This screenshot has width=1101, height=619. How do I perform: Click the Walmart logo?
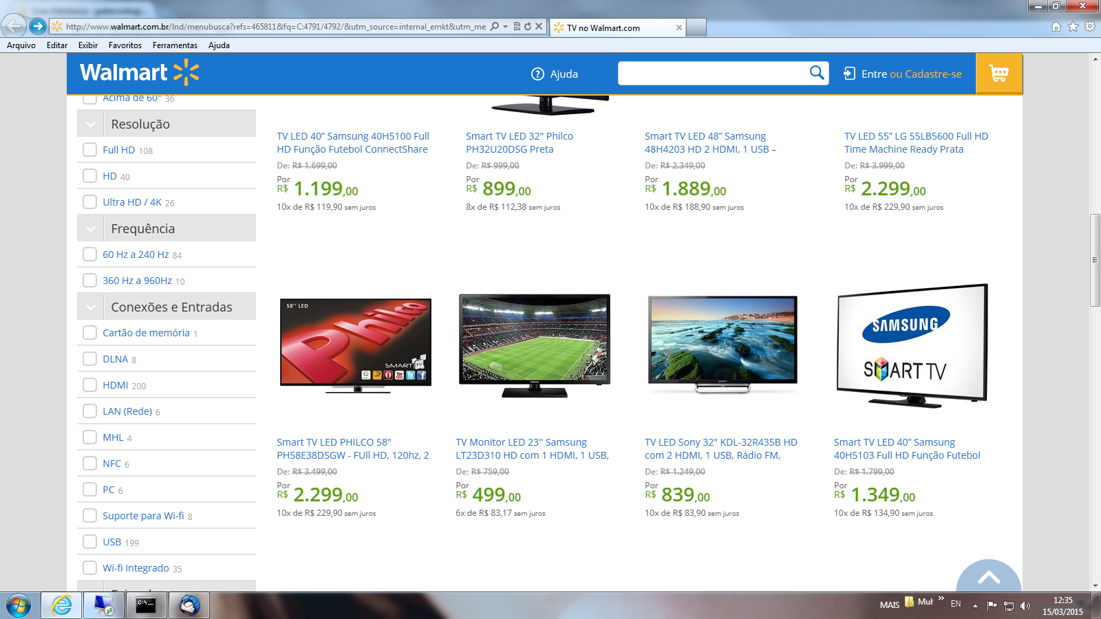coord(139,72)
